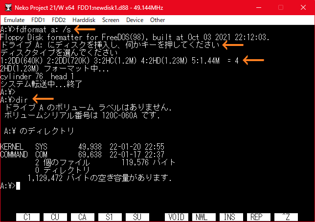315x222 pixels.
Task: Open the Other menu
Action: click(157, 20)
